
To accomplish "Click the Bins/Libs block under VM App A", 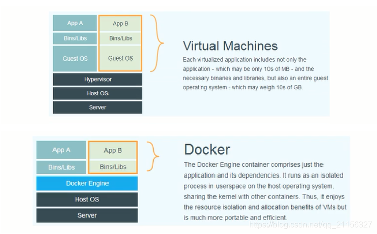I will 75,38.
